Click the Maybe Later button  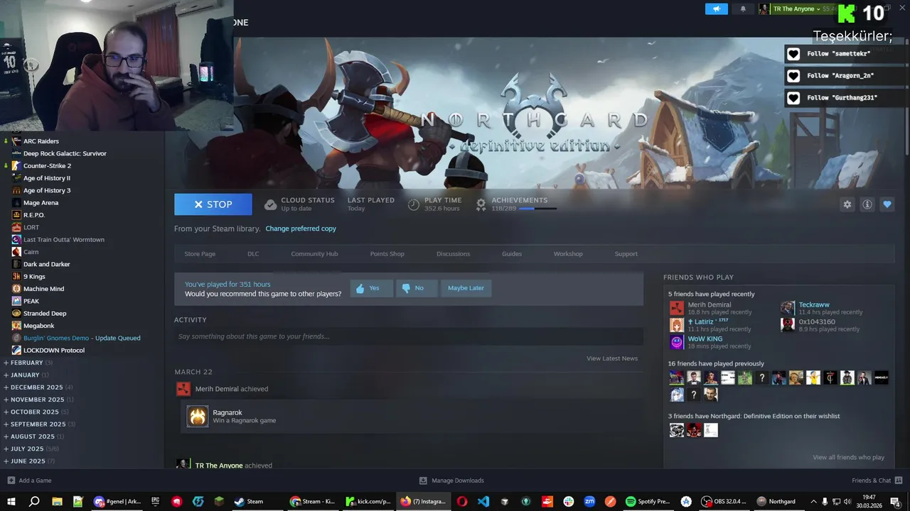466,288
